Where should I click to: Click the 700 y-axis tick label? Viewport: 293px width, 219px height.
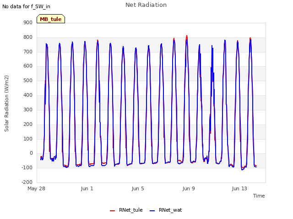tap(28, 52)
